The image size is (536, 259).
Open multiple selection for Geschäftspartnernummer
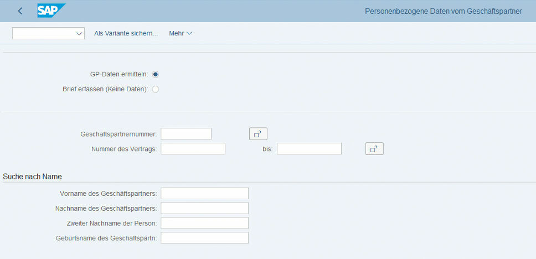258,133
